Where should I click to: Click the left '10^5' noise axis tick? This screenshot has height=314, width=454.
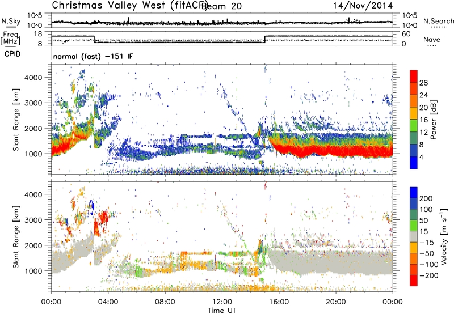(x=35, y=15)
